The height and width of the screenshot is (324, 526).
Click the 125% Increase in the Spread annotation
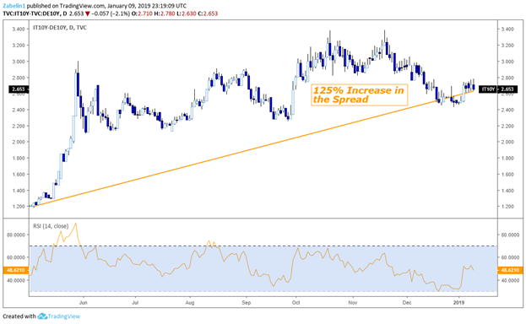point(359,94)
